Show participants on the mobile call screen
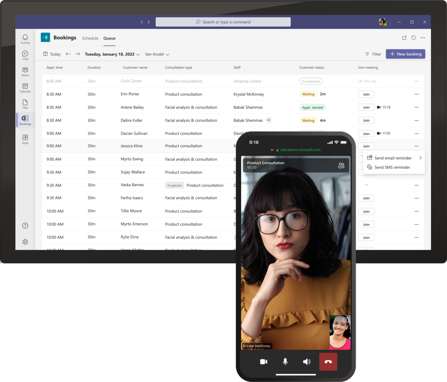Viewport: 447px width, 382px height. point(341,165)
